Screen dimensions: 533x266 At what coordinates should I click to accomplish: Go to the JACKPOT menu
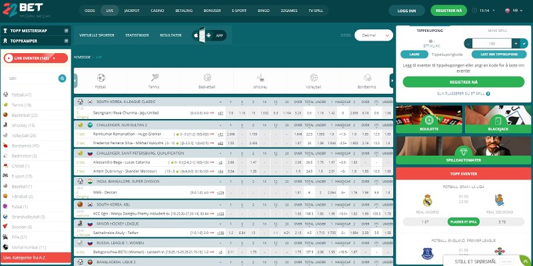coord(132,11)
